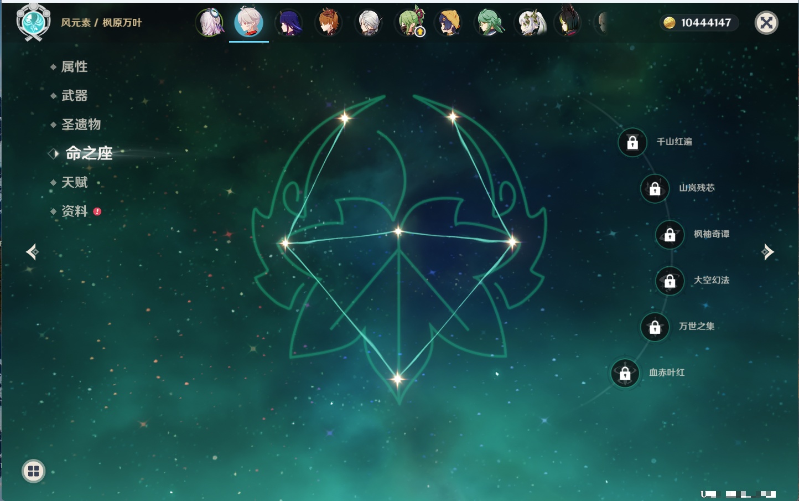Go to previous character with left arrow

pyautogui.click(x=32, y=252)
